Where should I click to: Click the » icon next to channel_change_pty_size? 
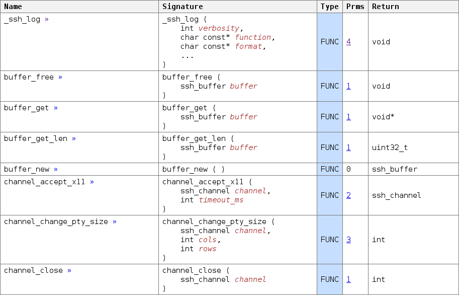pos(115,222)
